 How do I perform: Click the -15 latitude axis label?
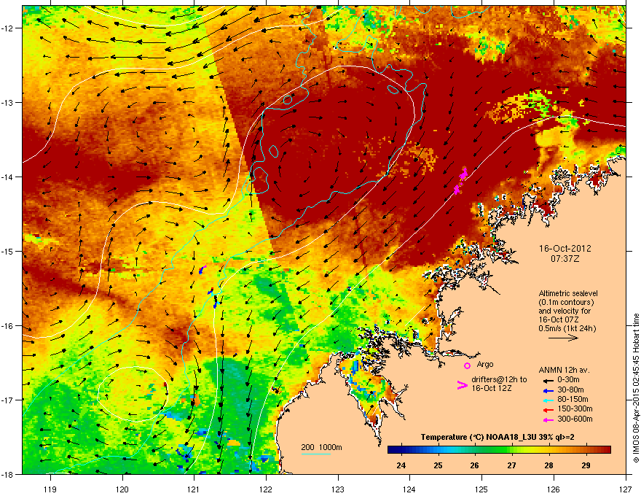7,251
